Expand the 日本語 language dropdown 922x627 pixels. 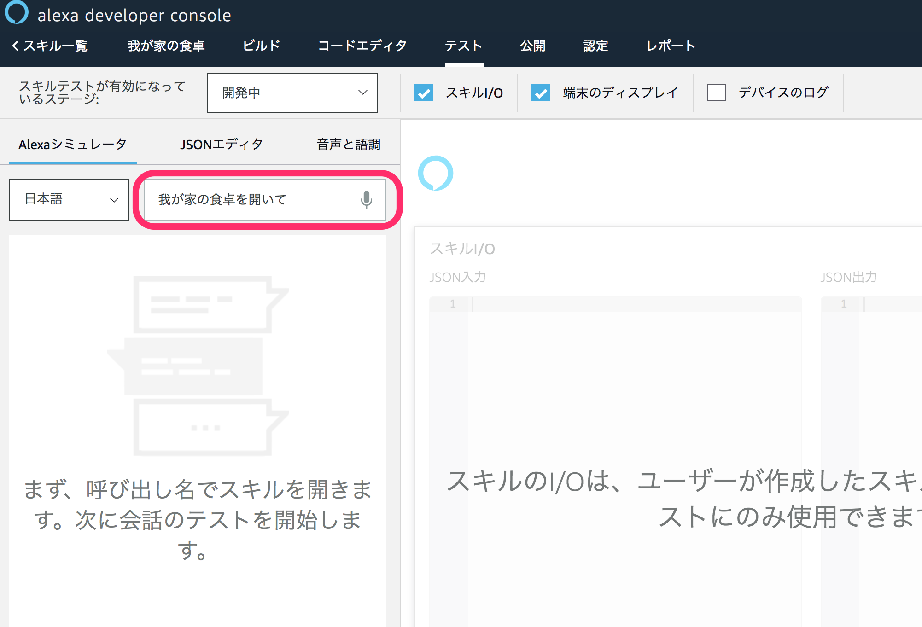pos(69,199)
